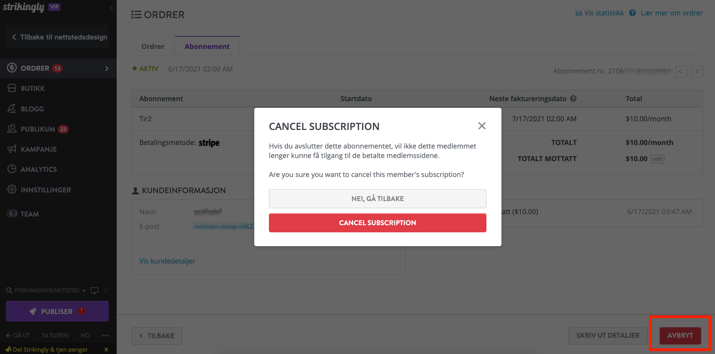
Task: Change language via NO selector
Action: point(85,335)
